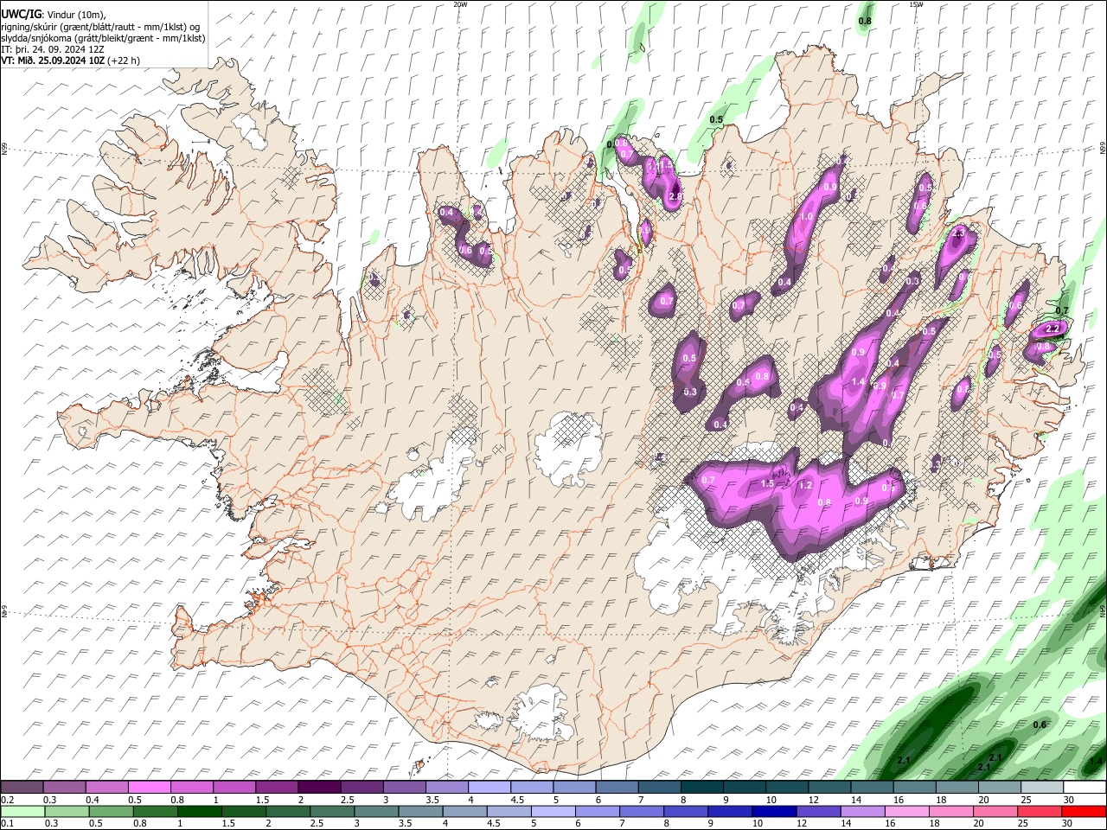Click the '0.1' label starting the lower legend row
Screen dimensions: 1107x830
click(7, 823)
